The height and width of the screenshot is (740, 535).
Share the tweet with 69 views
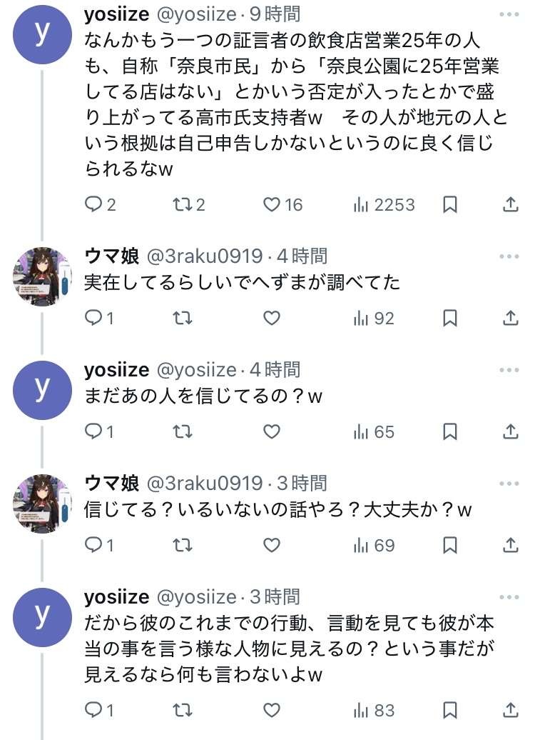[510, 546]
